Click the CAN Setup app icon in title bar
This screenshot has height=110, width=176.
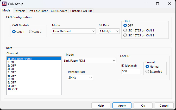(x=4, y=4)
